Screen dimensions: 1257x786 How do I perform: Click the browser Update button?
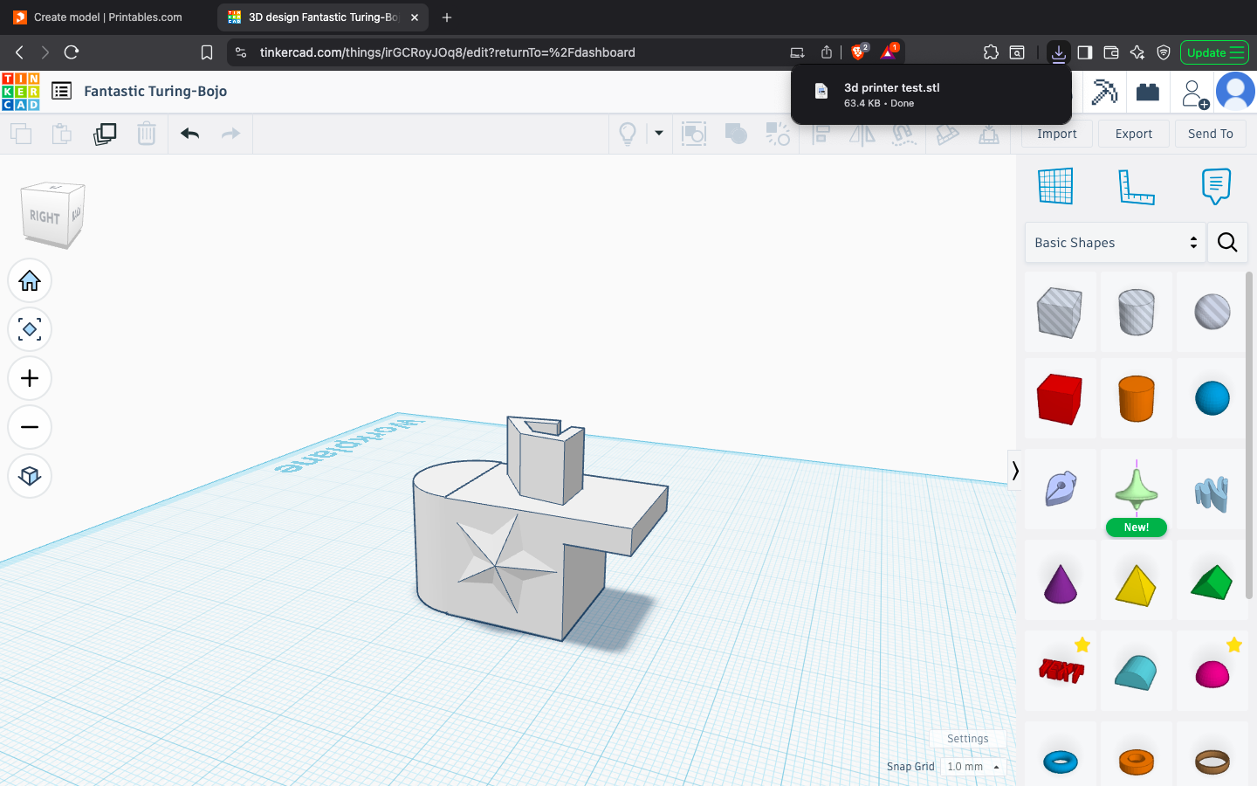pyautogui.click(x=1214, y=52)
